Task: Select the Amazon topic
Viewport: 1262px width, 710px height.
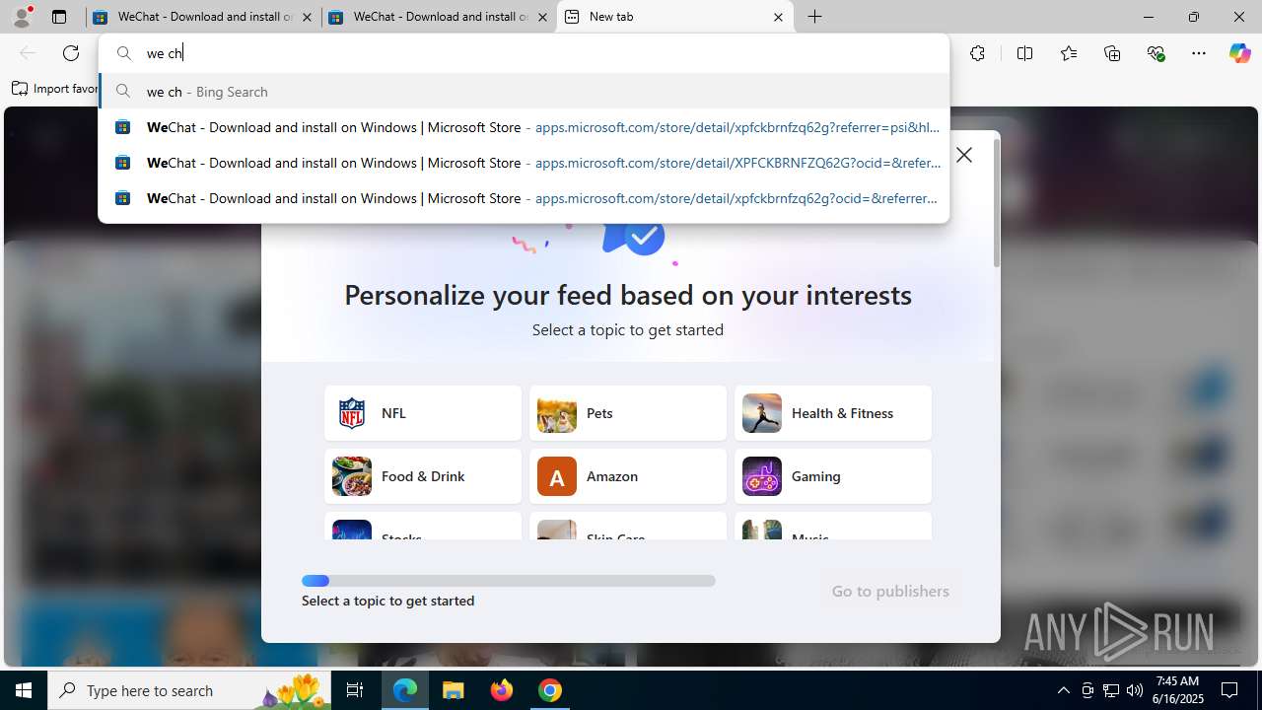Action: [x=628, y=476]
